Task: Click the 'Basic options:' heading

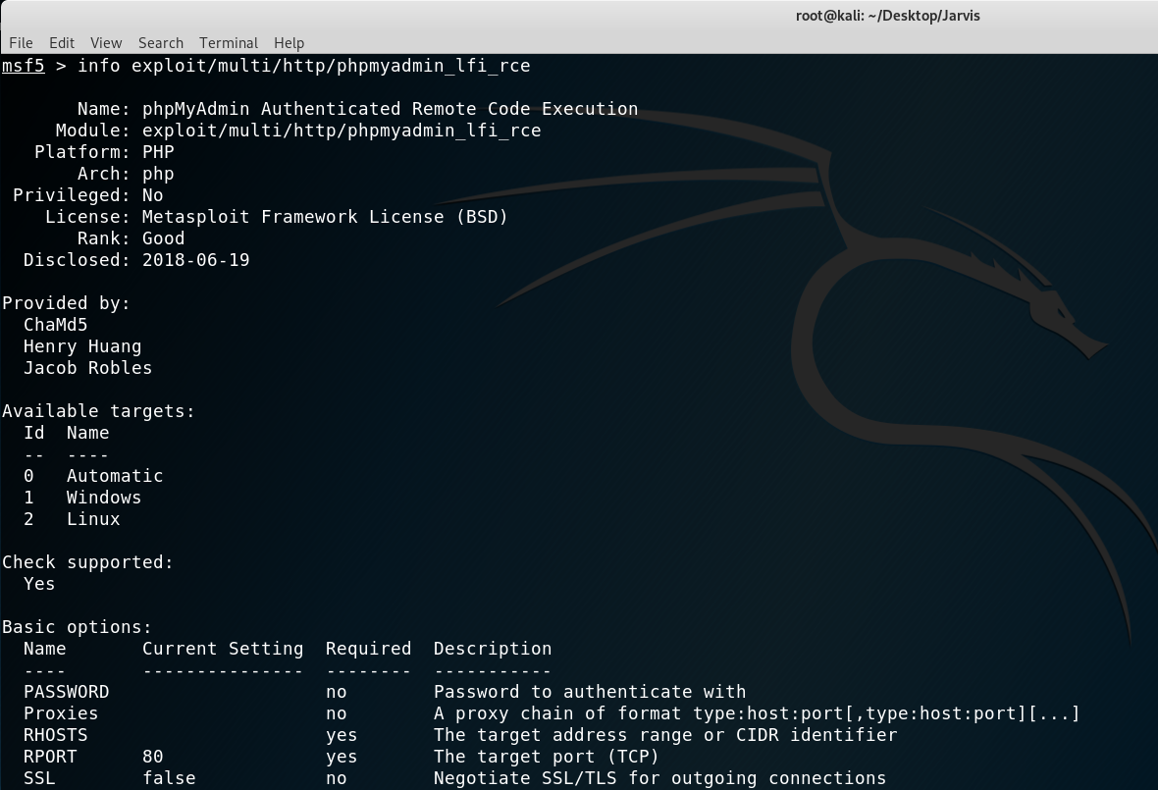Action: coord(77,627)
